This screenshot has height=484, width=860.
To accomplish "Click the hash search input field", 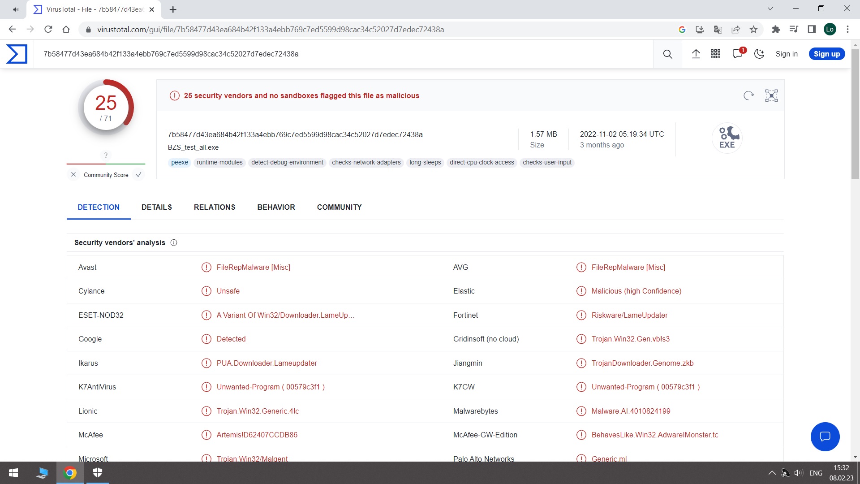I will 340,54.
